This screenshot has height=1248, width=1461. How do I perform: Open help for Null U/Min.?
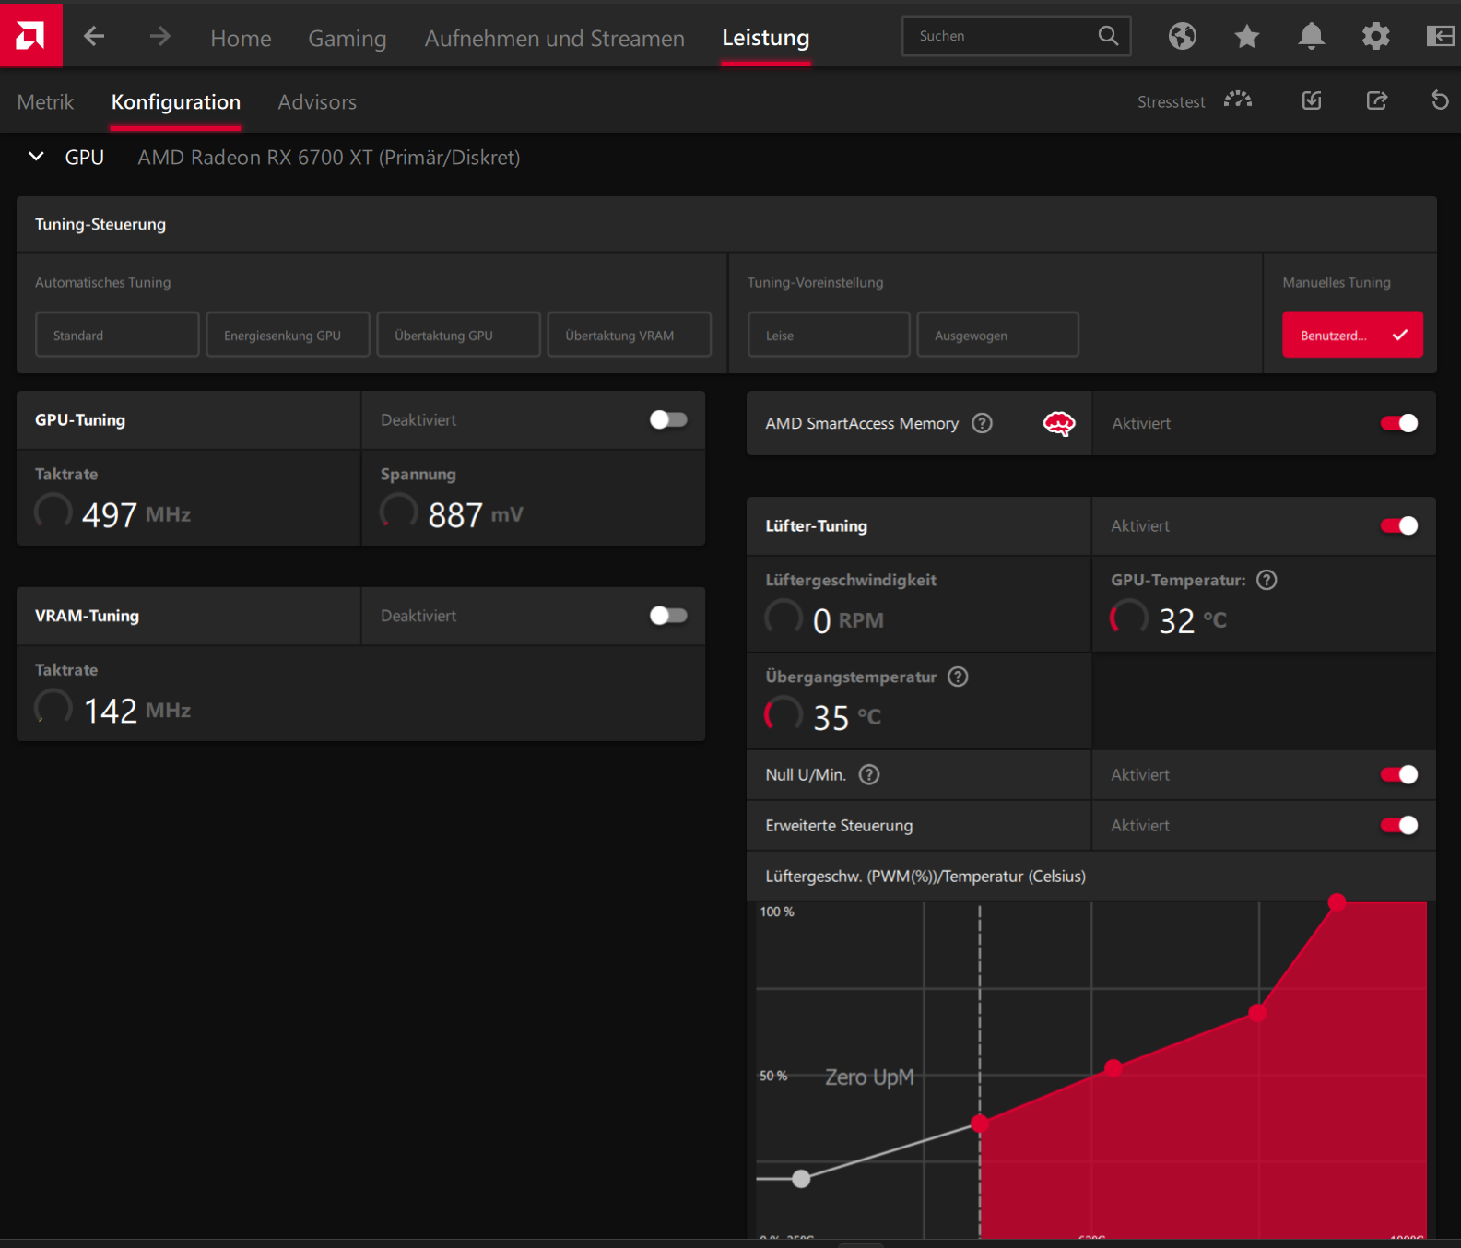tap(869, 774)
